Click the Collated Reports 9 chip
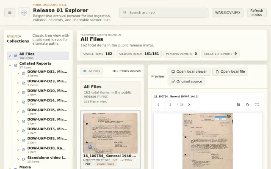Screen dimensions: 271x169 (220, 54)
